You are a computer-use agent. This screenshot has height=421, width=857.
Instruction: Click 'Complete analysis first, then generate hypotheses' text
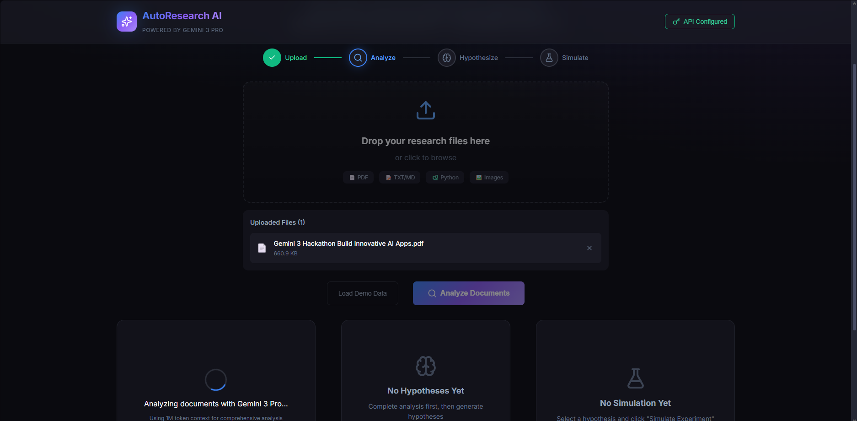426,411
